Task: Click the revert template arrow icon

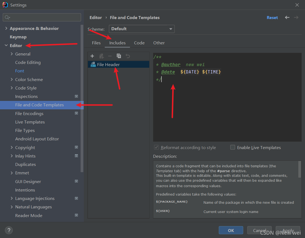Action: [x=128, y=56]
